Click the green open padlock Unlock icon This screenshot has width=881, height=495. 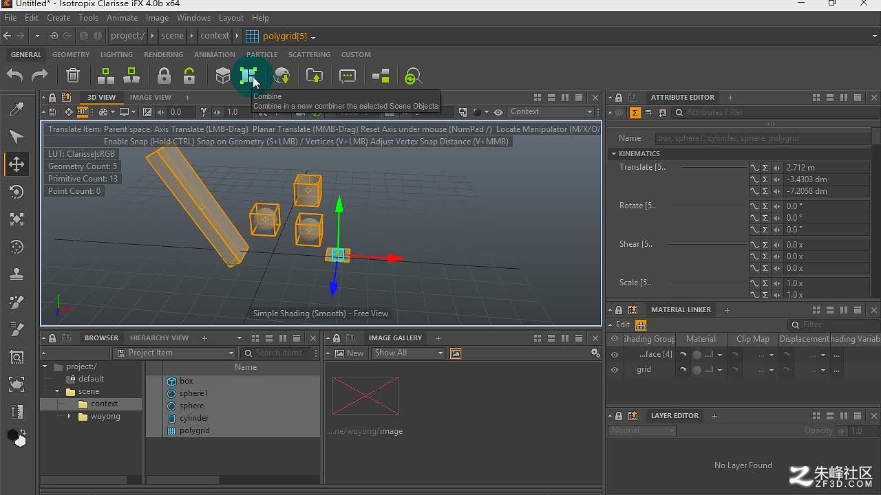[189, 76]
